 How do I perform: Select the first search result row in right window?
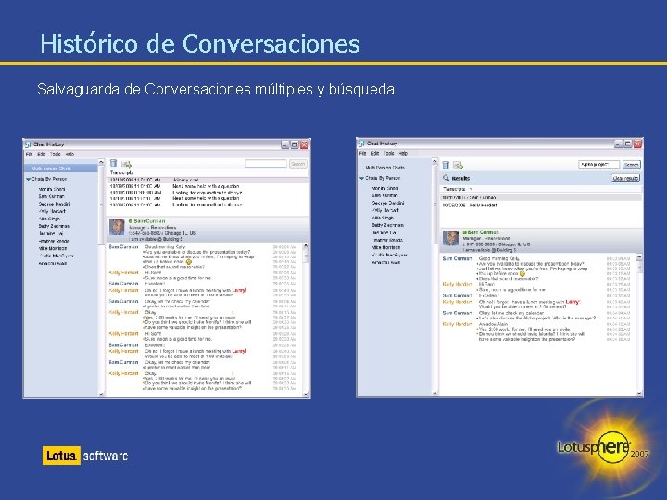tap(541, 198)
